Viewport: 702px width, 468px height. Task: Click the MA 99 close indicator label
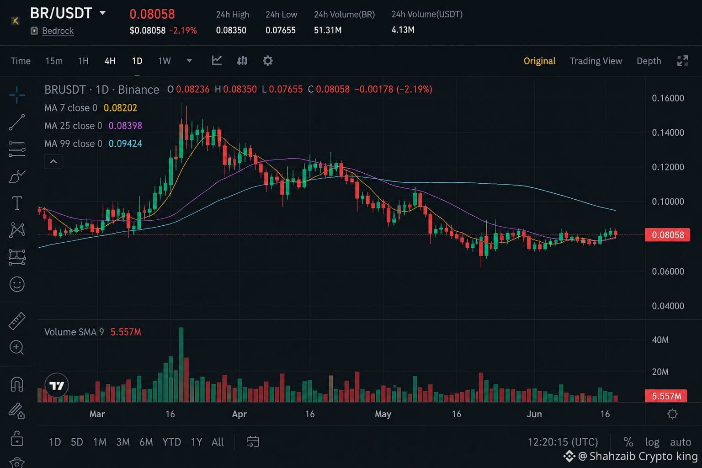click(x=73, y=144)
